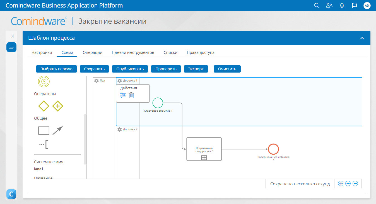The image size is (376, 204).
Task: Zoom out the diagram with the minus icon
Action: [355, 184]
